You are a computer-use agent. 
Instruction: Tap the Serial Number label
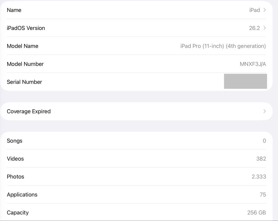24,82
